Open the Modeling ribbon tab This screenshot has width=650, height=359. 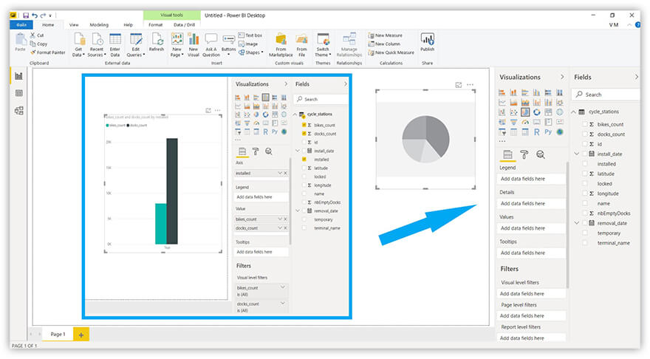click(x=99, y=25)
